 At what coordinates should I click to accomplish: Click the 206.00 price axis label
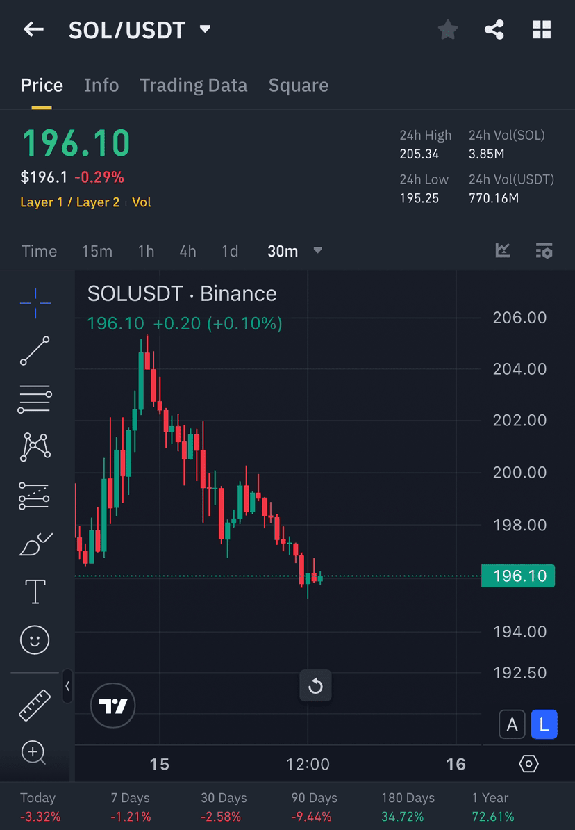click(x=519, y=318)
